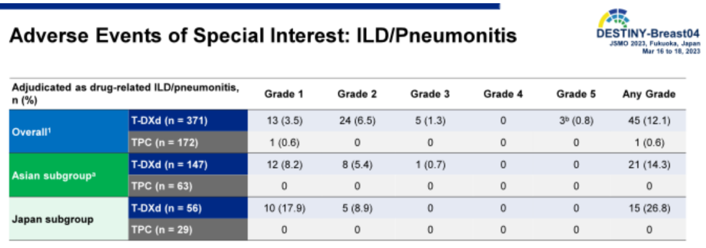
Task: Select the 24 (6.5) Grade 2 value
Action: tap(357, 121)
